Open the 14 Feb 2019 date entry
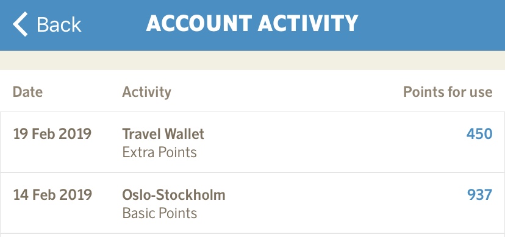Image resolution: width=505 pixels, height=237 pixels. point(52,195)
